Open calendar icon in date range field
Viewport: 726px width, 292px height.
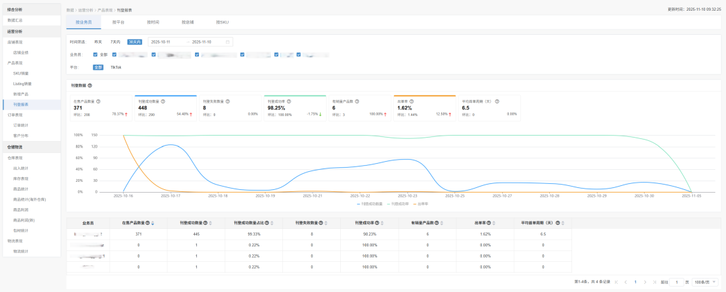pyautogui.click(x=227, y=42)
